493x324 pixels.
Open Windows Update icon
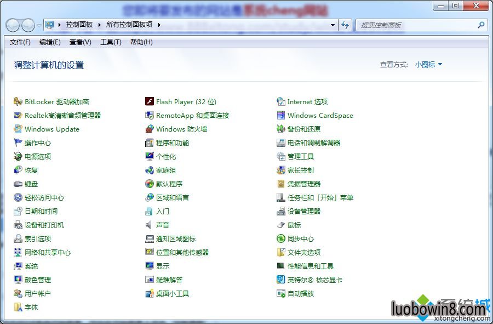click(x=18, y=129)
